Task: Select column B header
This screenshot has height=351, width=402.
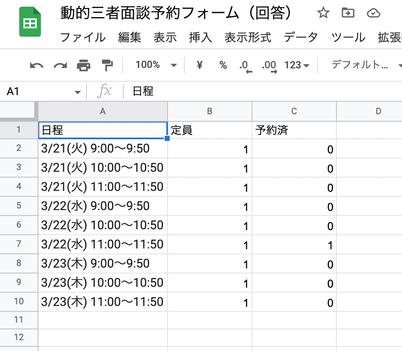Action: tap(210, 111)
